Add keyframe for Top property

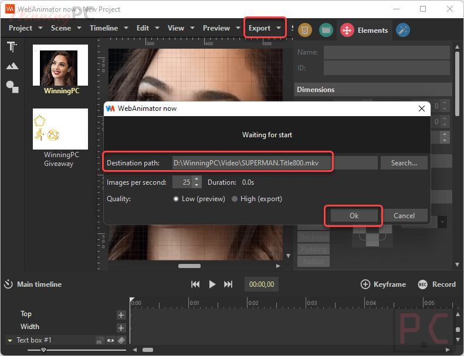coord(121,315)
